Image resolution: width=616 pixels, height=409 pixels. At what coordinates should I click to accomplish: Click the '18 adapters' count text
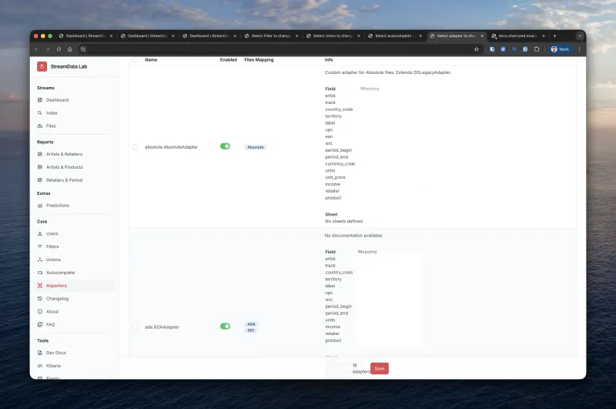point(361,368)
